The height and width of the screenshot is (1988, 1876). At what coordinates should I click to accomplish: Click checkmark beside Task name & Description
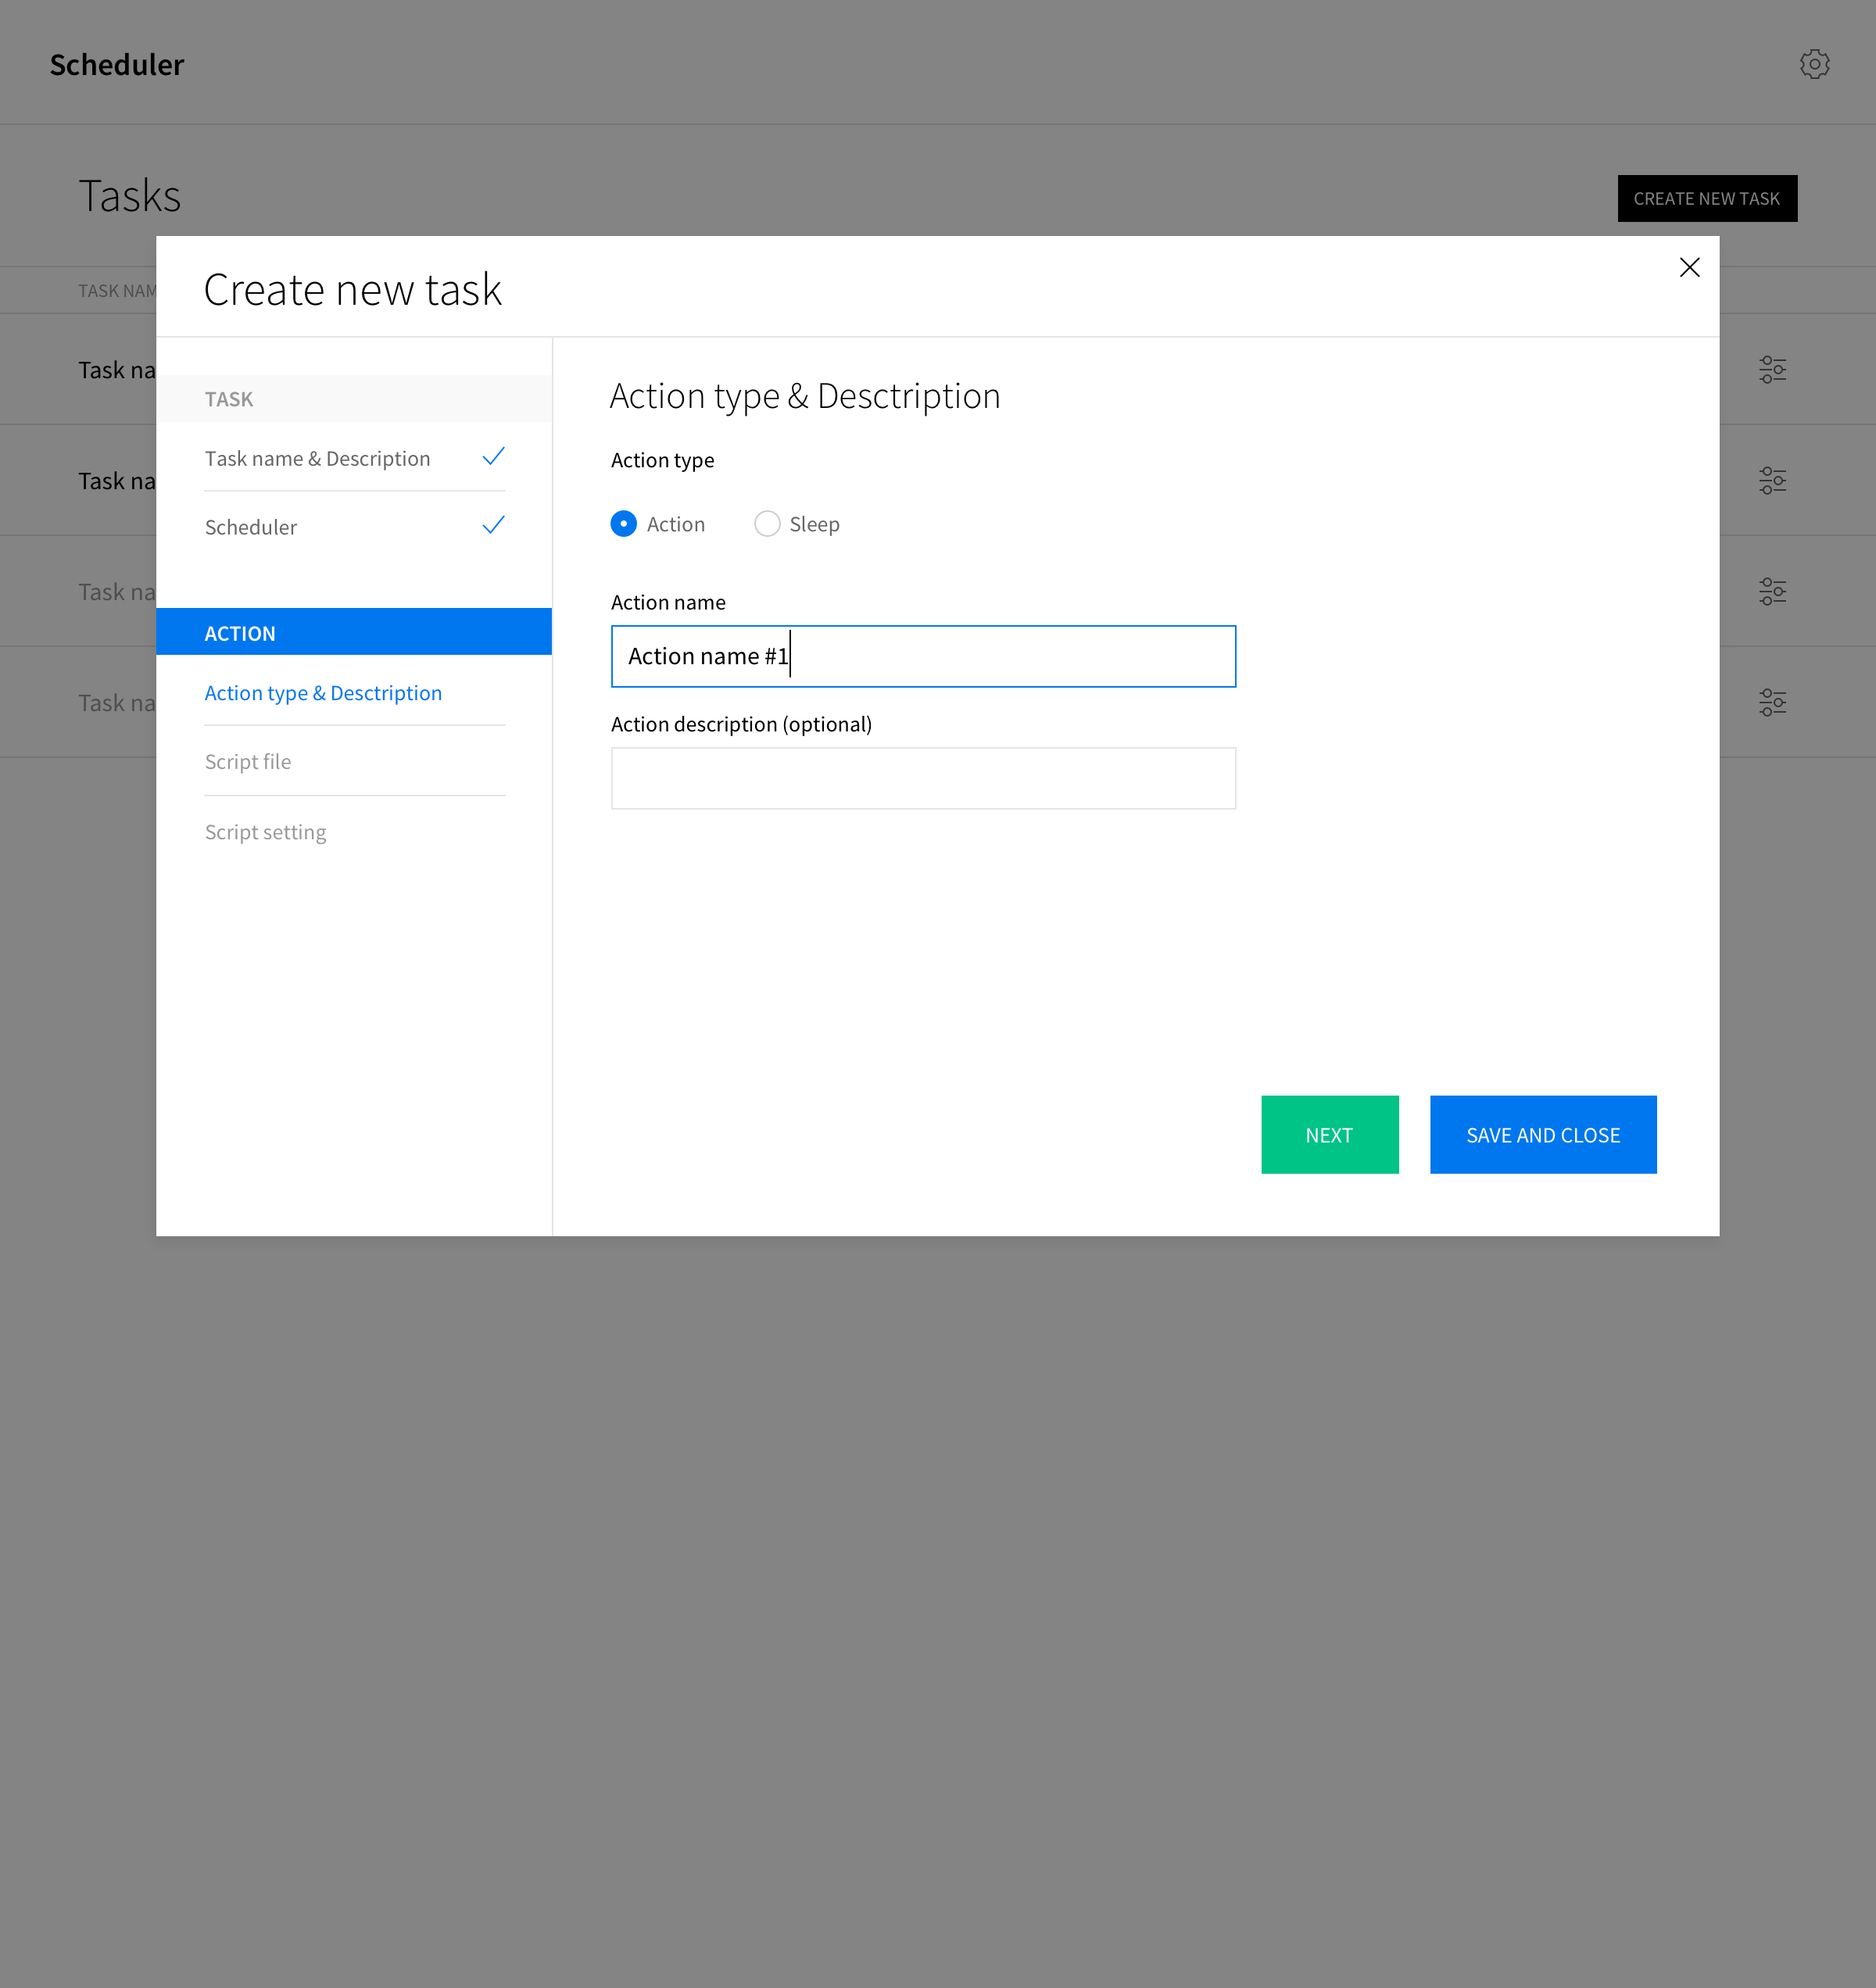pyautogui.click(x=493, y=457)
